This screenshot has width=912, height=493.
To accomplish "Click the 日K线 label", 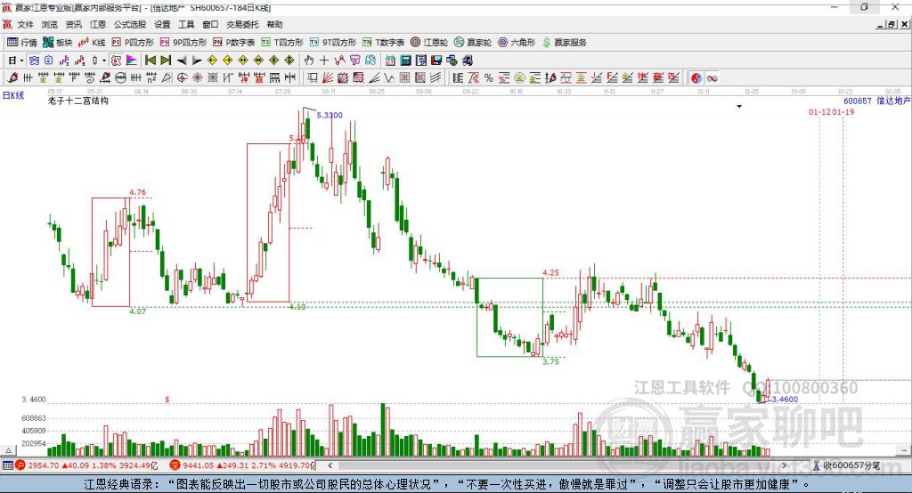I will (x=13, y=95).
